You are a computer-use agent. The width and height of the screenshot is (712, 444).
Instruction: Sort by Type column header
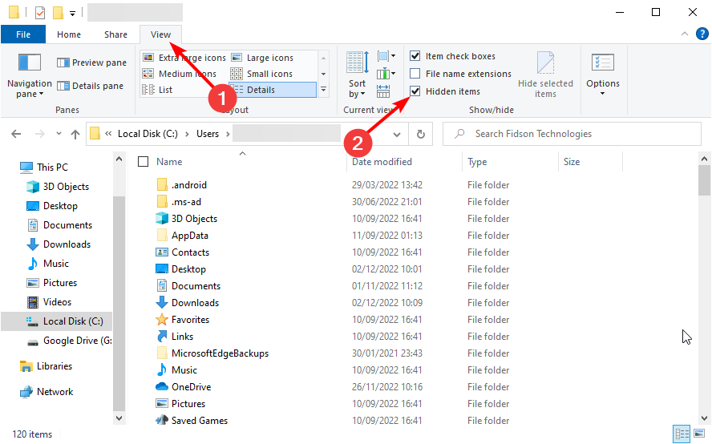click(477, 162)
